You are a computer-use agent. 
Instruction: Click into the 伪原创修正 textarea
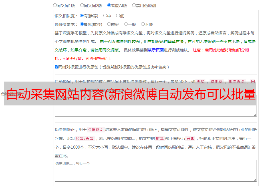pyautogui.click(x=156, y=171)
